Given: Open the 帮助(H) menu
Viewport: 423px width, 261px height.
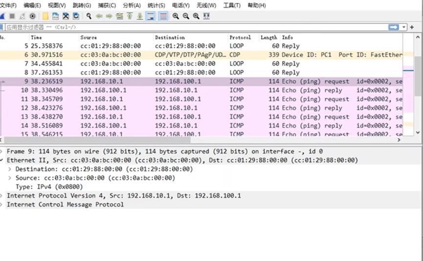Looking at the screenshot, I should point(257,5).
